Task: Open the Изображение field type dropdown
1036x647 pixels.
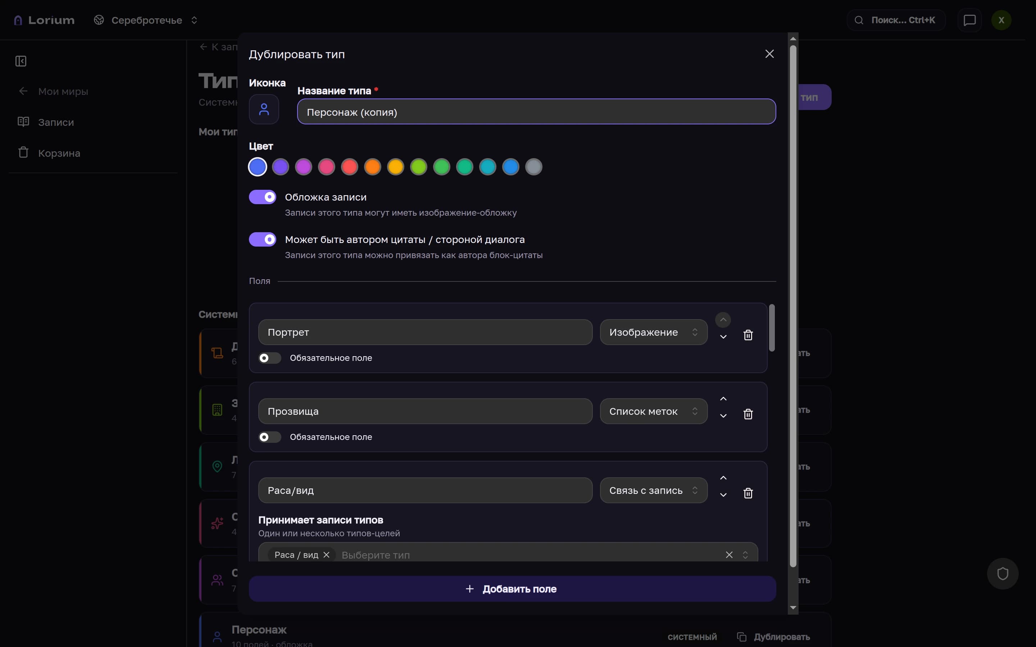Action: 654,332
